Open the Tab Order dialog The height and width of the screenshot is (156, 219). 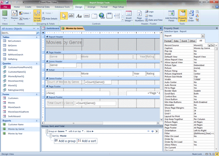(x=191, y=16)
